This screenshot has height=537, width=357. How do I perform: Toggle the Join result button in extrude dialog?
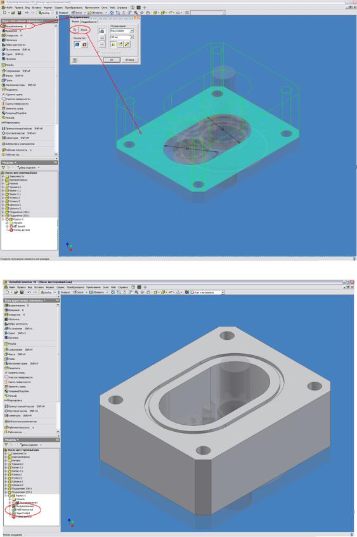77,44
